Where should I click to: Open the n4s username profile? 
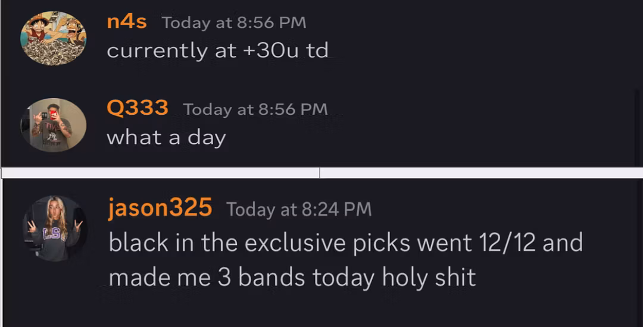(x=127, y=22)
